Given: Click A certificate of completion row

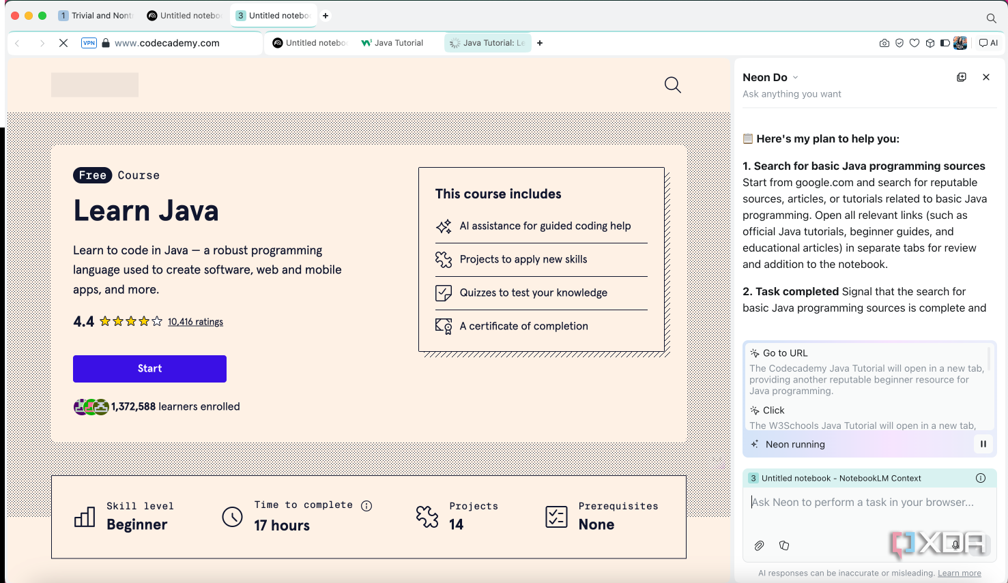Looking at the screenshot, I should (541, 326).
